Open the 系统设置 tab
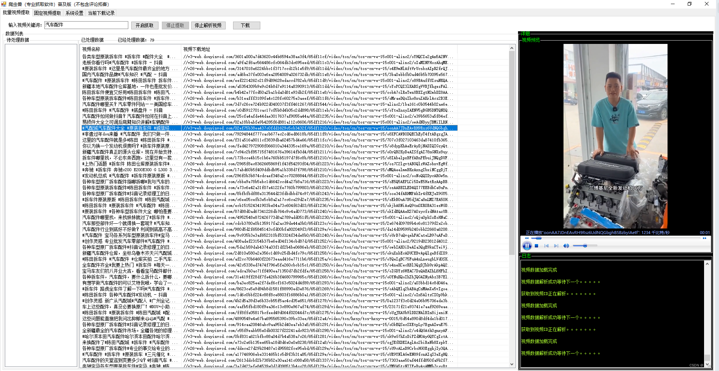Screen dimensions: 719x371 [74, 13]
